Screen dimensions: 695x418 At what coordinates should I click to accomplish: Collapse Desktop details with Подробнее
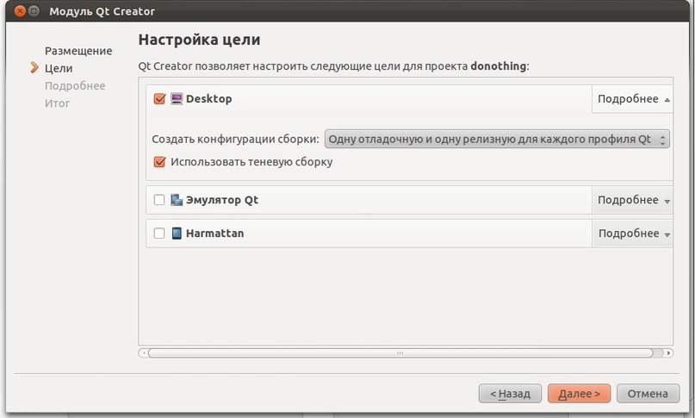click(633, 99)
